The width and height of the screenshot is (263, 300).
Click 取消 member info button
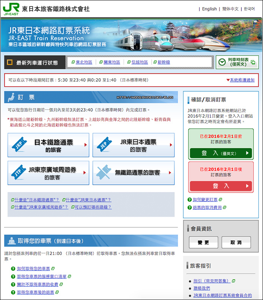point(236,242)
